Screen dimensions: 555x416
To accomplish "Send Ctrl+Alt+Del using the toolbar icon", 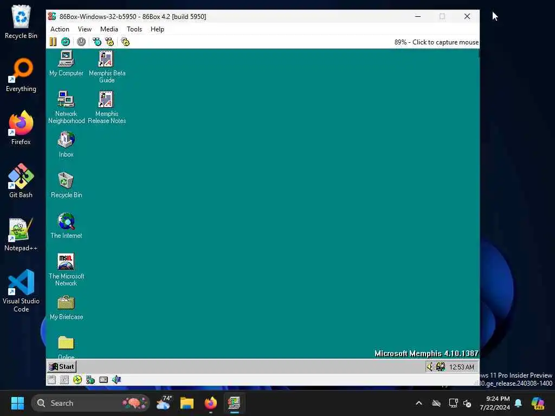I will (96, 42).
